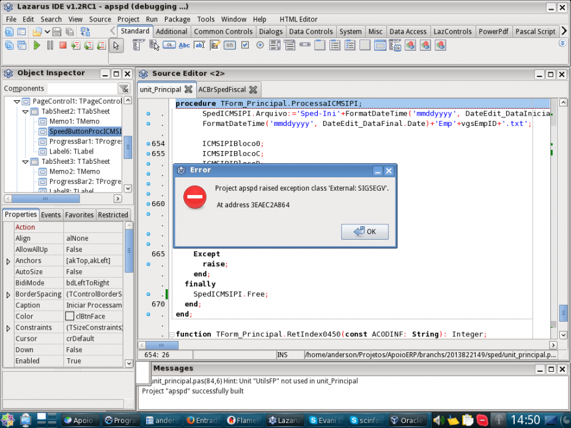The height and width of the screenshot is (428, 571).
Task: Open the Run menu
Action: pos(152,20)
